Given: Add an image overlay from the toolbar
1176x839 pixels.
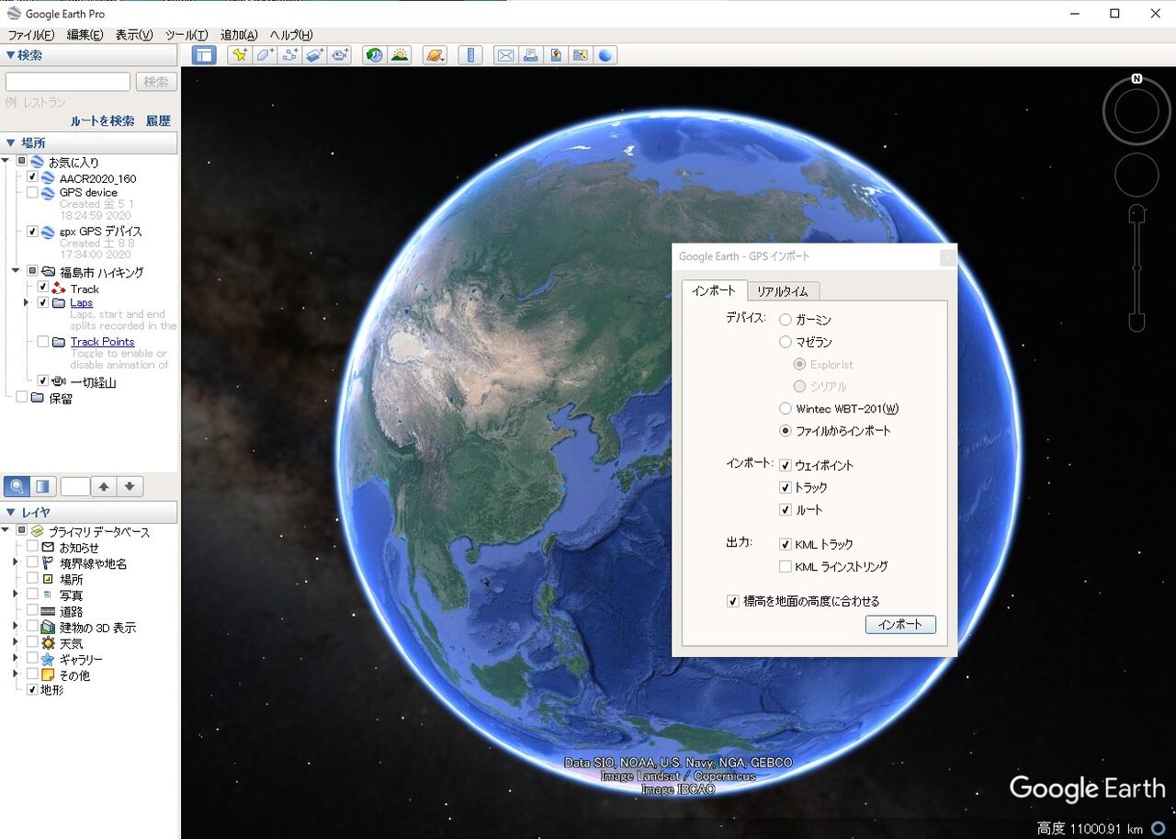Looking at the screenshot, I should pyautogui.click(x=314, y=55).
